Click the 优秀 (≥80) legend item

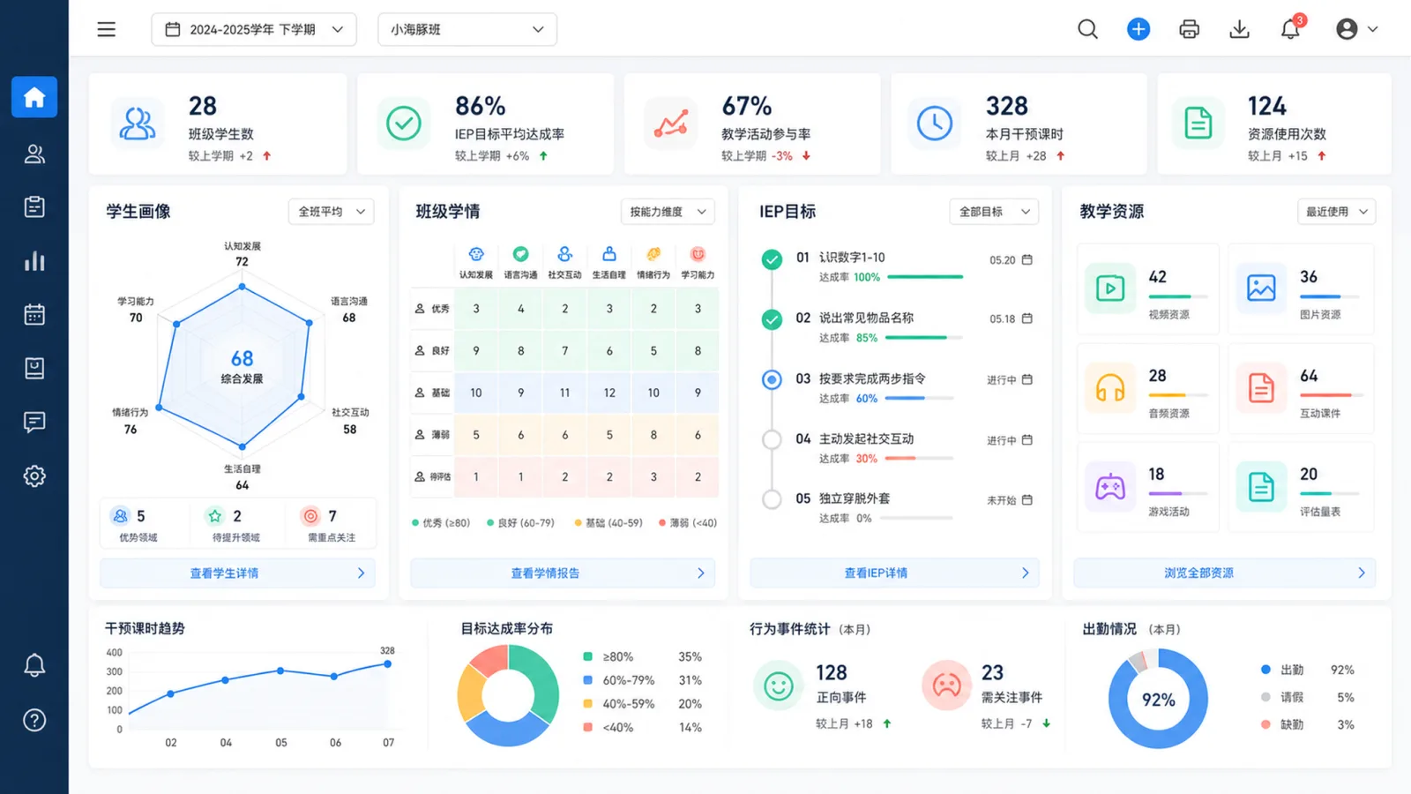(441, 523)
